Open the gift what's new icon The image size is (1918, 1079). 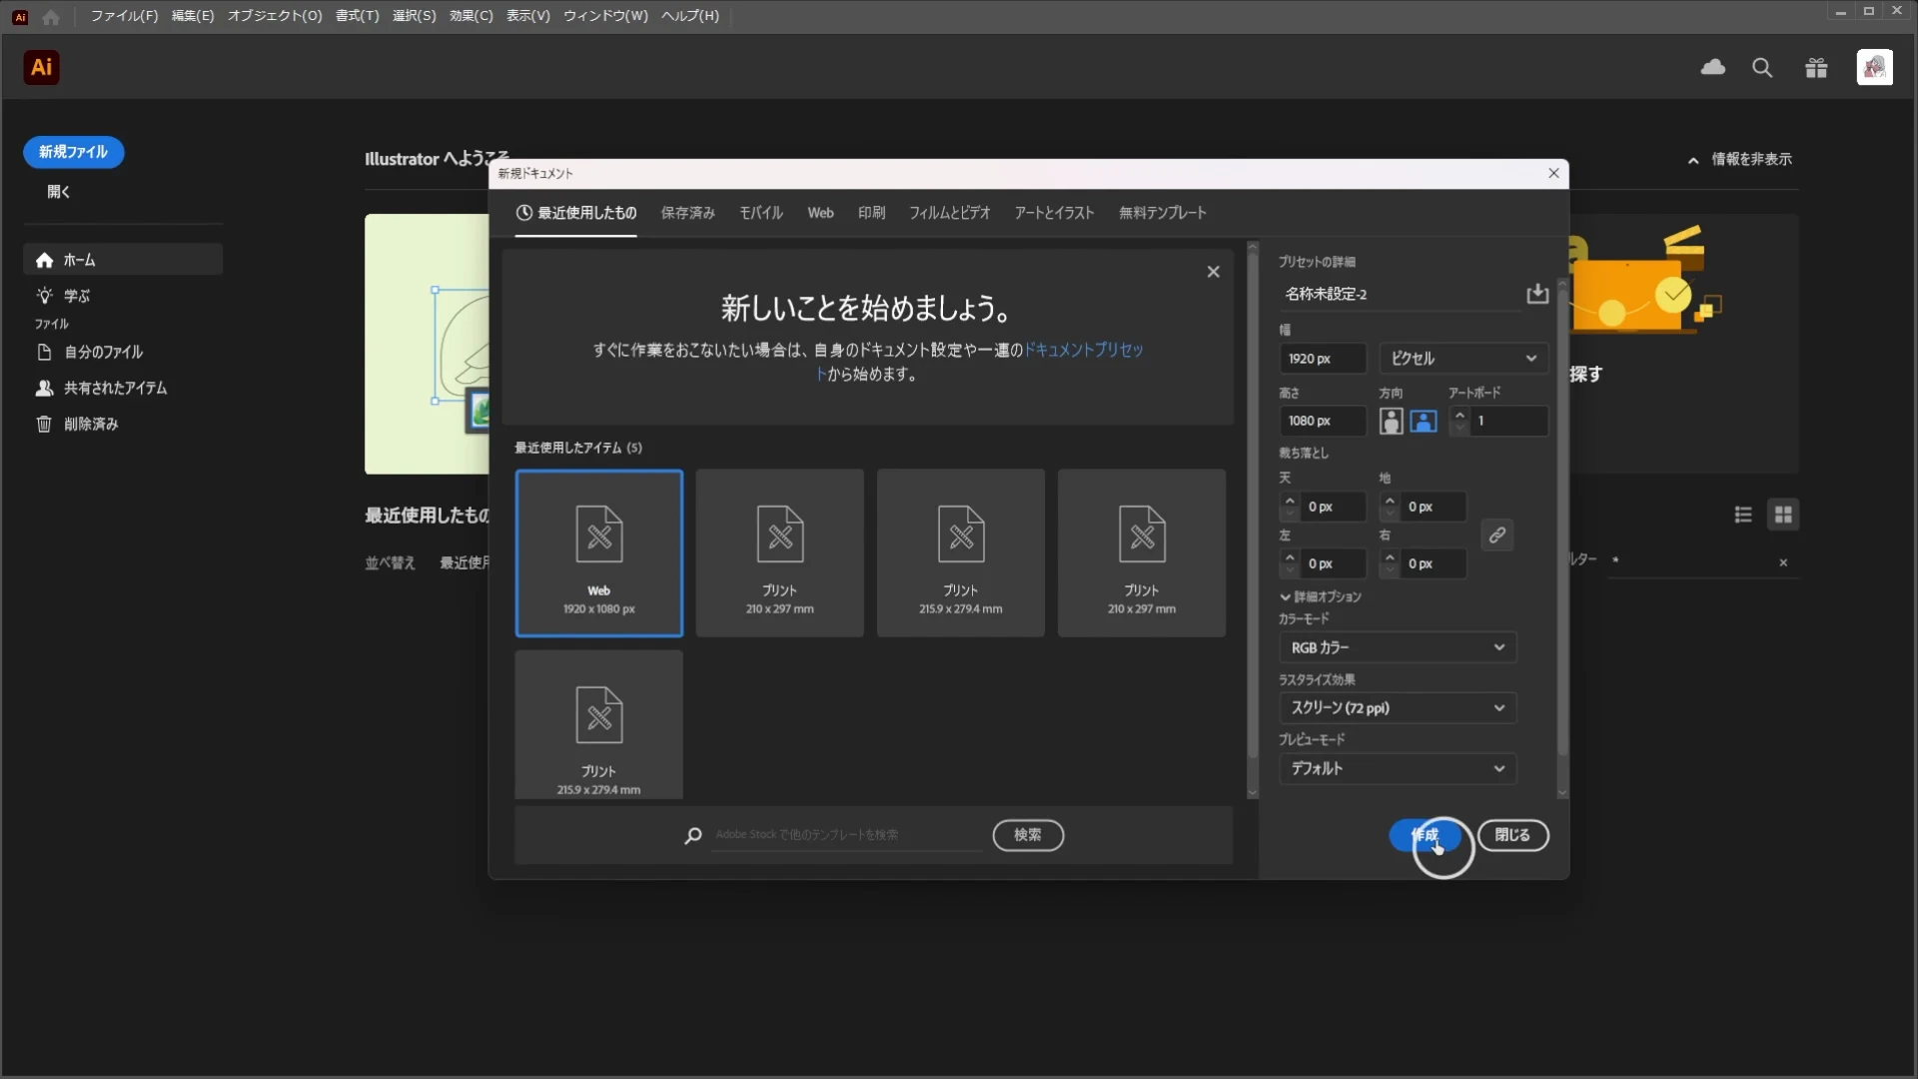point(1816,68)
